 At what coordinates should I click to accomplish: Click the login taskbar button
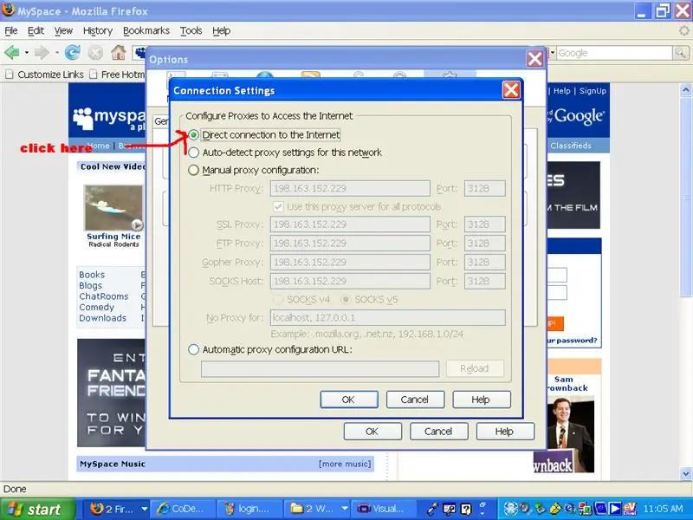[249, 509]
